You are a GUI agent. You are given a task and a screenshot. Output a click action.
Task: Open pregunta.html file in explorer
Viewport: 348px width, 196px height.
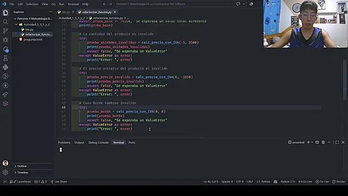[33, 40]
